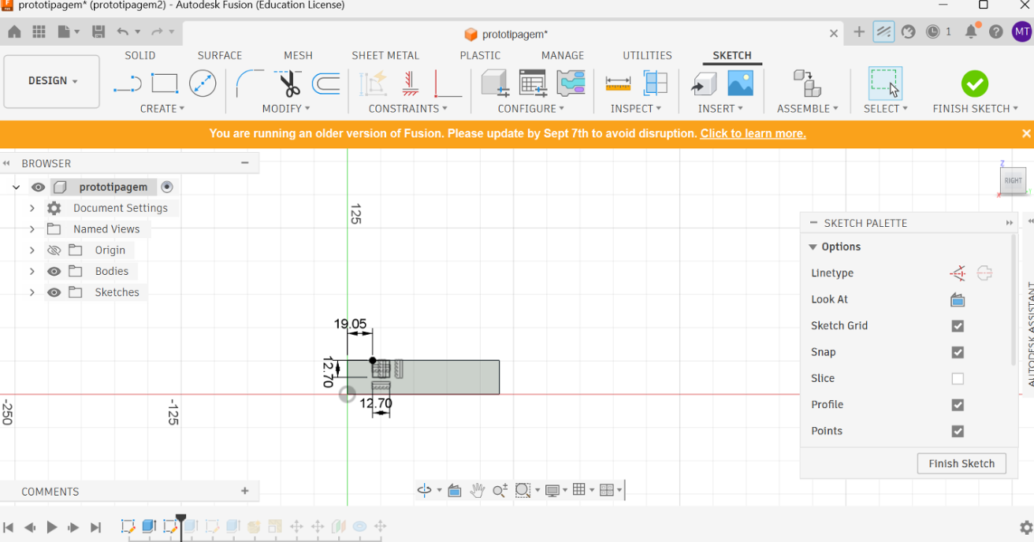Toggle the Snap checkbox
1034x542 pixels.
[958, 352]
